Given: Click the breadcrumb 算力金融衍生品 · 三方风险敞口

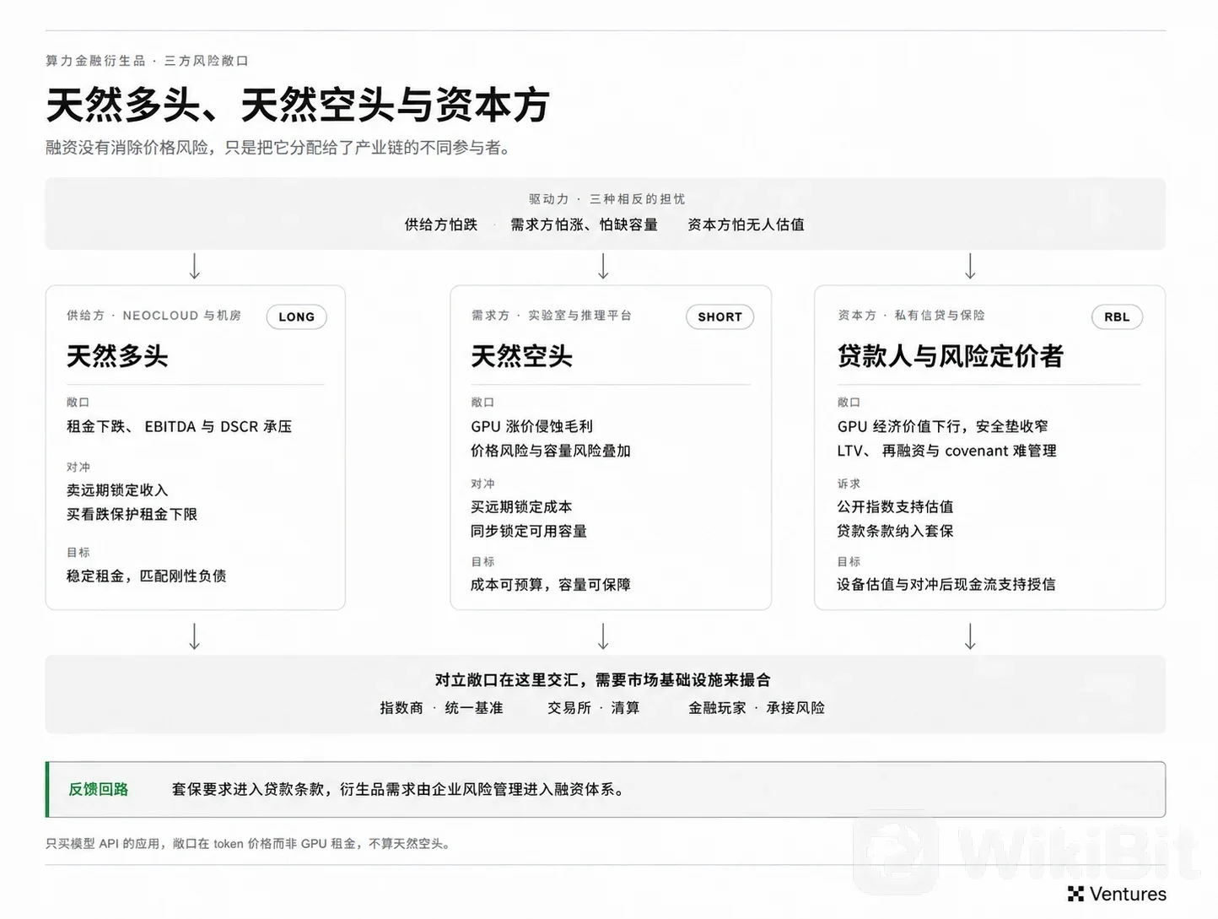Looking at the screenshot, I should tap(147, 61).
